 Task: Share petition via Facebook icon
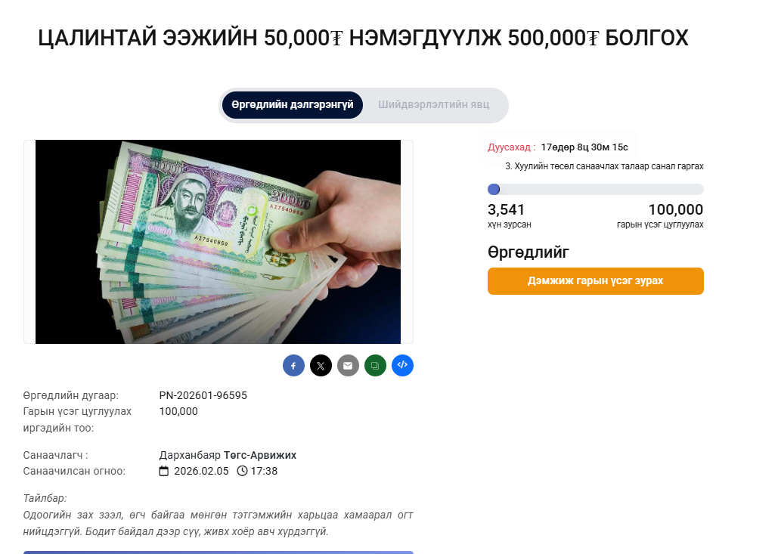293,366
